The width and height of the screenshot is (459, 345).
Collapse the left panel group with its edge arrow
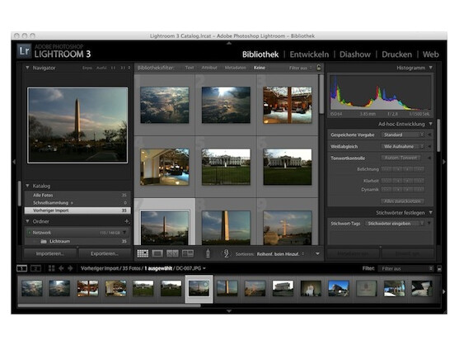[14, 162]
